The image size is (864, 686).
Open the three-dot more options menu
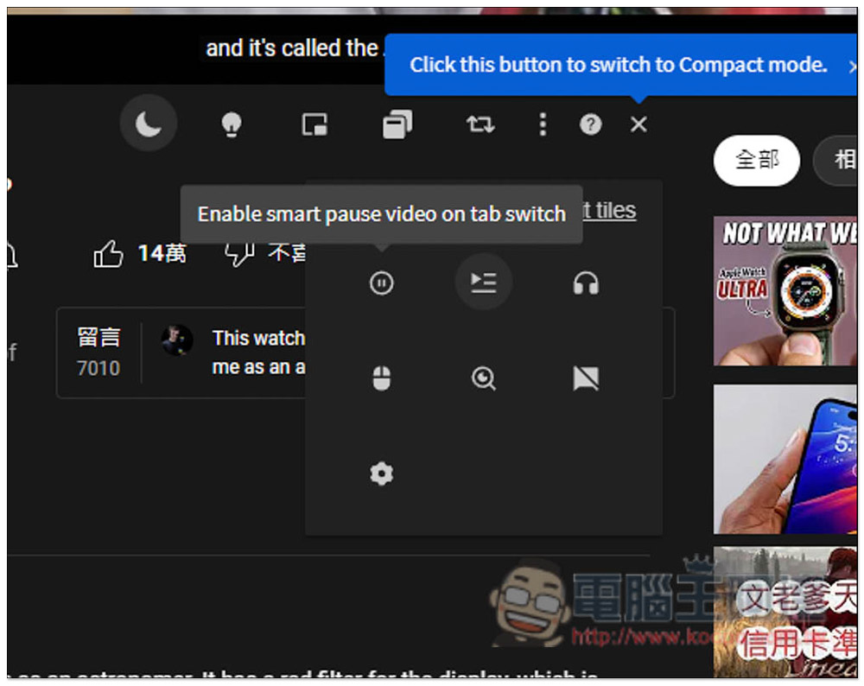pyautogui.click(x=543, y=124)
